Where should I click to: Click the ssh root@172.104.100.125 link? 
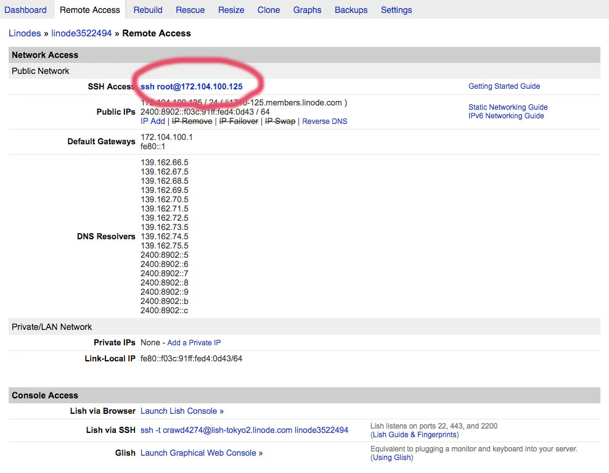(192, 86)
